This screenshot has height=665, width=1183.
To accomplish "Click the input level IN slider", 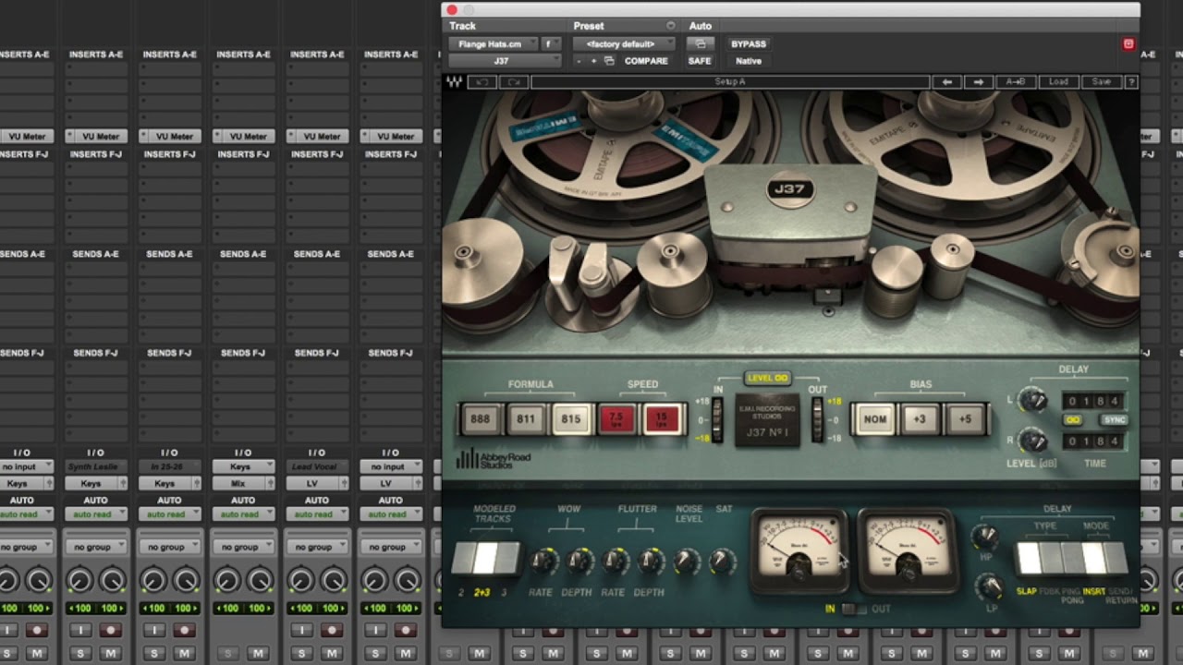I will coord(718,420).
